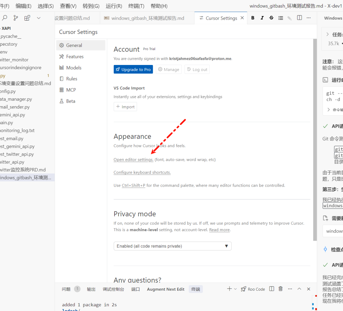Open the 编辑(E) menu
This screenshot has width=343, height=311.
point(24,6)
